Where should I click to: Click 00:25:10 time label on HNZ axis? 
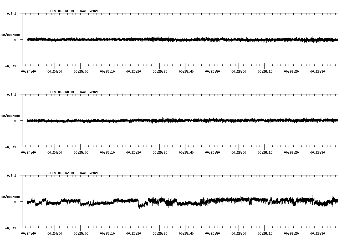107,234
